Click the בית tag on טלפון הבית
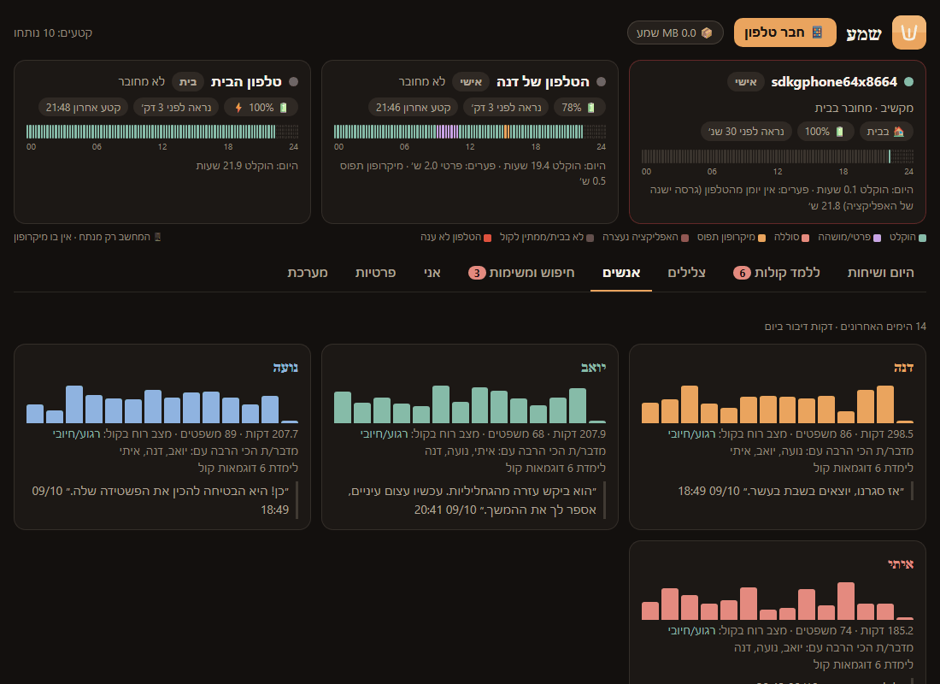The height and width of the screenshot is (684, 940). point(188,81)
